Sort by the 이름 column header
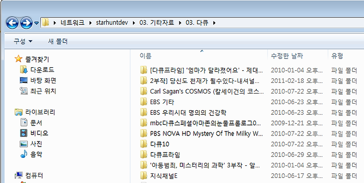Image resolution: width=364 pixels, height=183 pixels. [145, 56]
